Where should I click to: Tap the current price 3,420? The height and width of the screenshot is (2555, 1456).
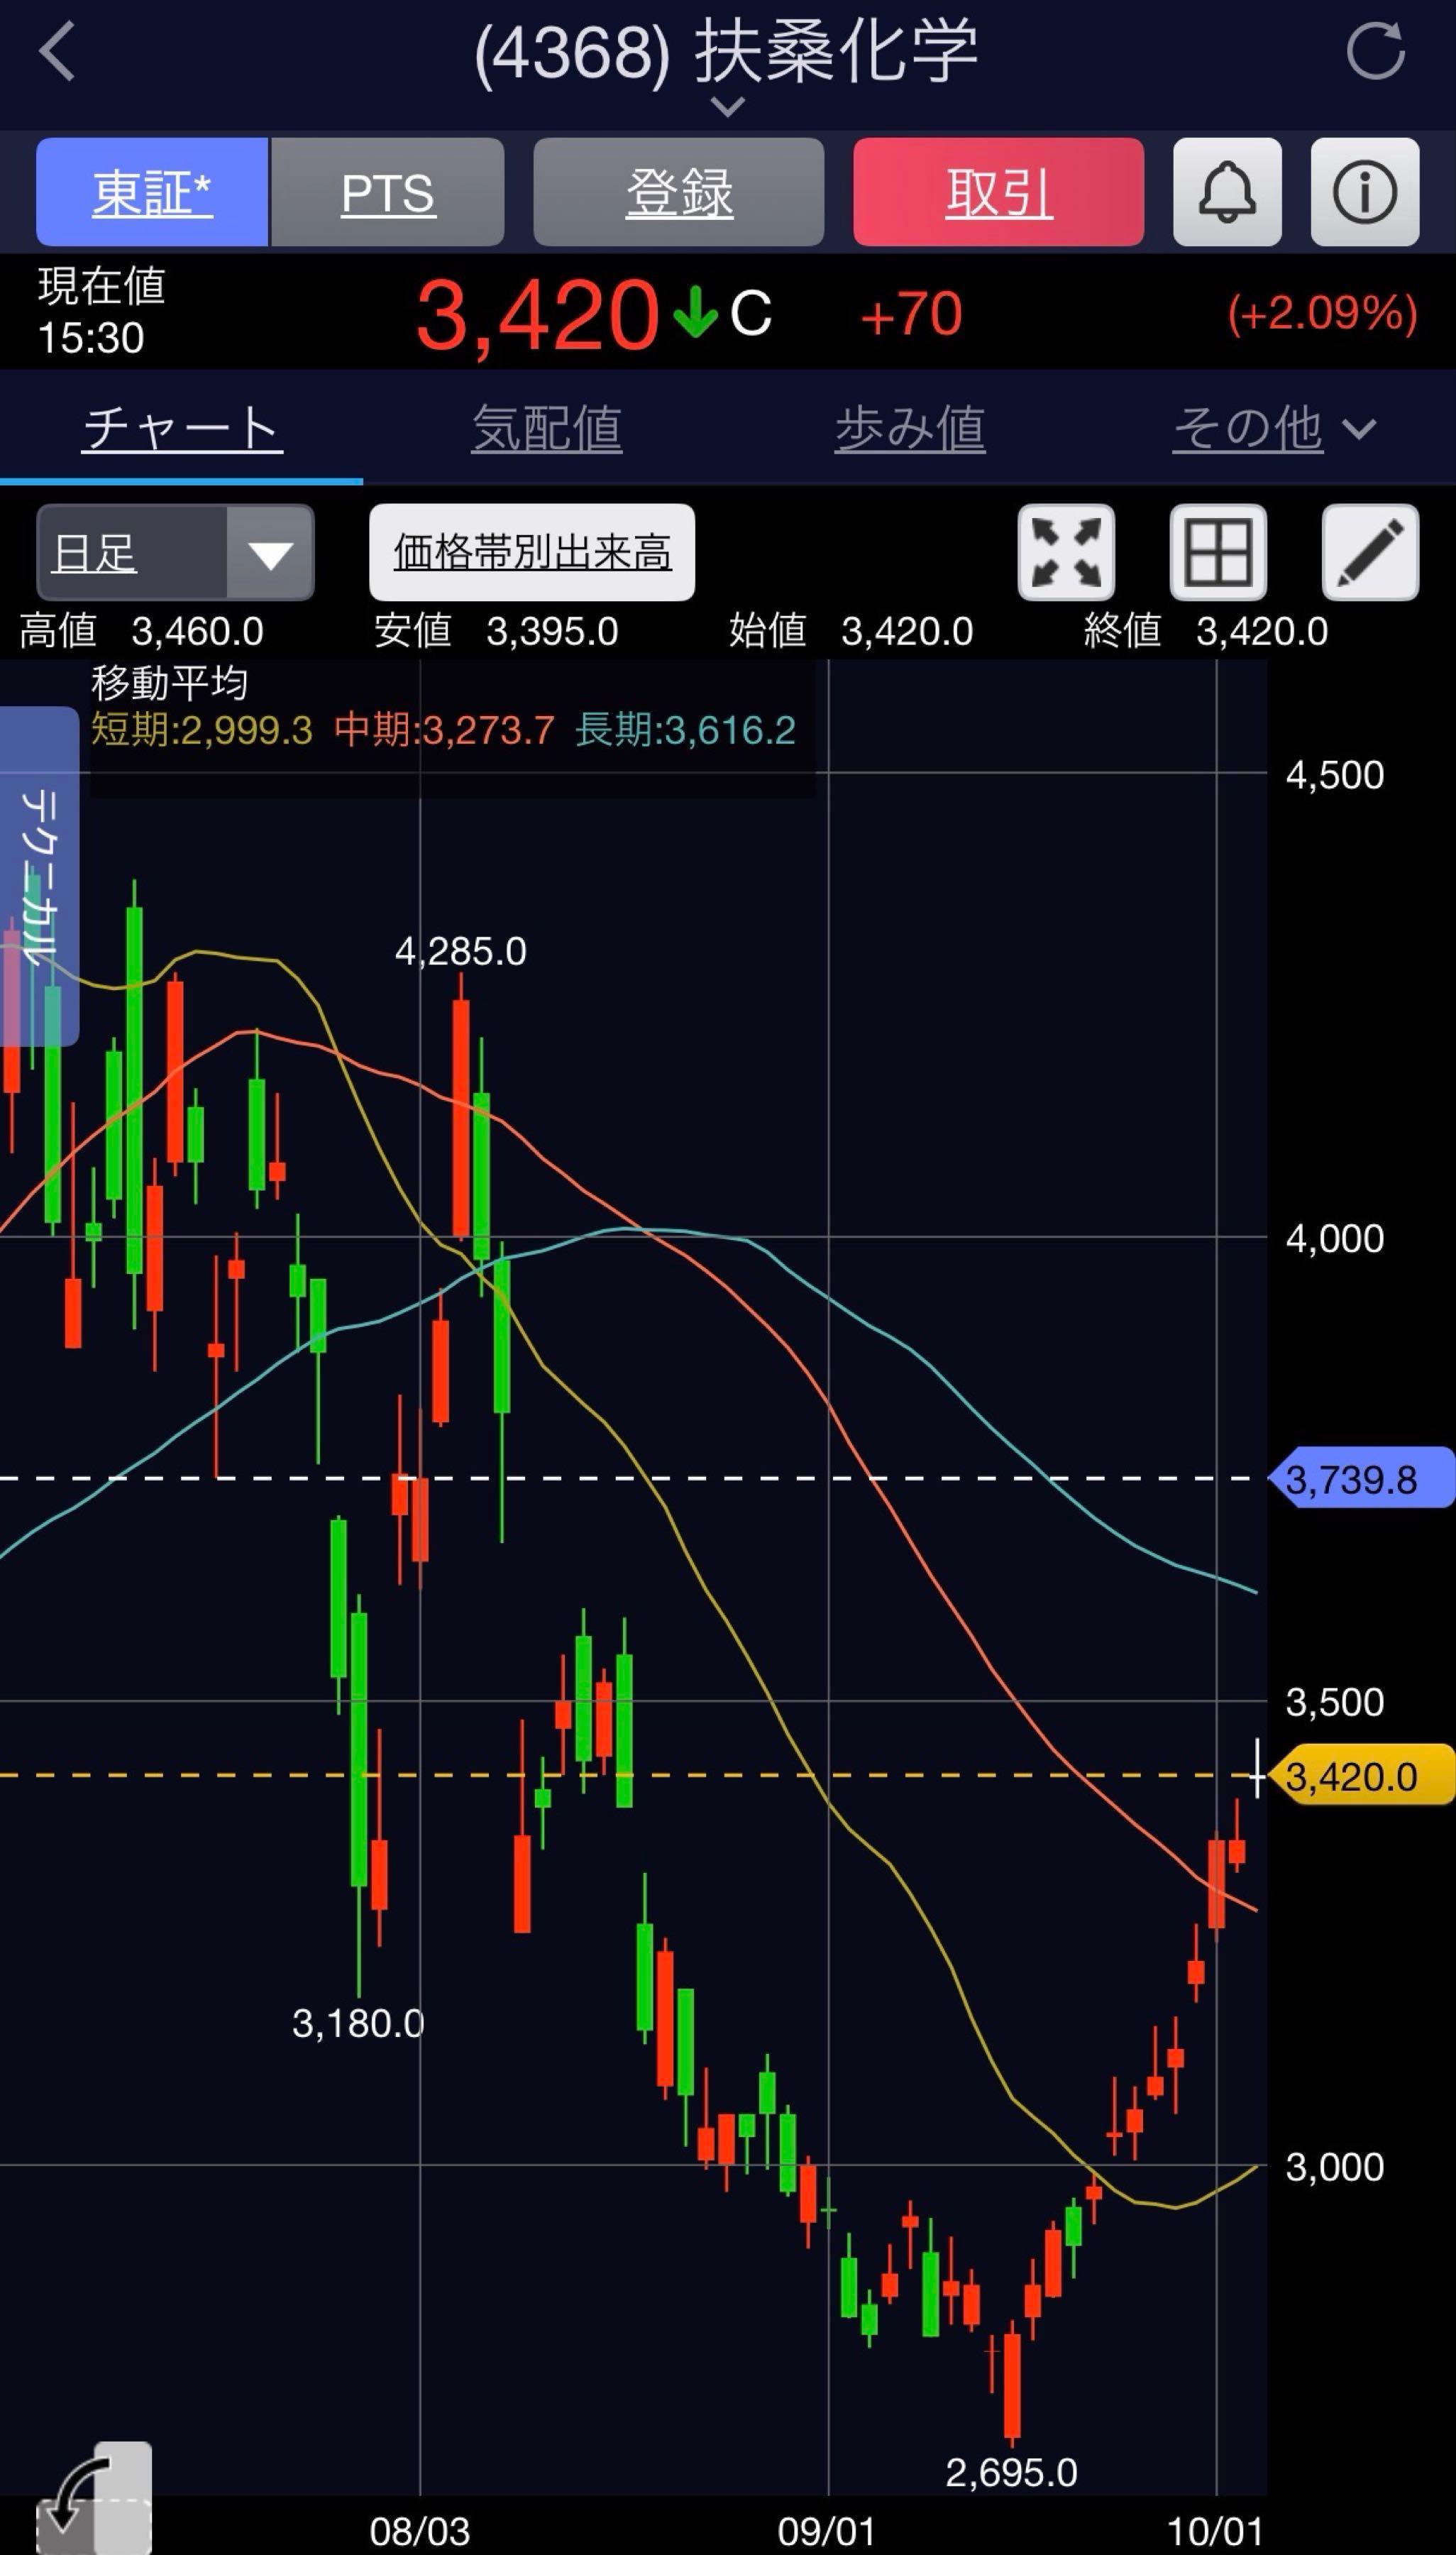(538, 315)
